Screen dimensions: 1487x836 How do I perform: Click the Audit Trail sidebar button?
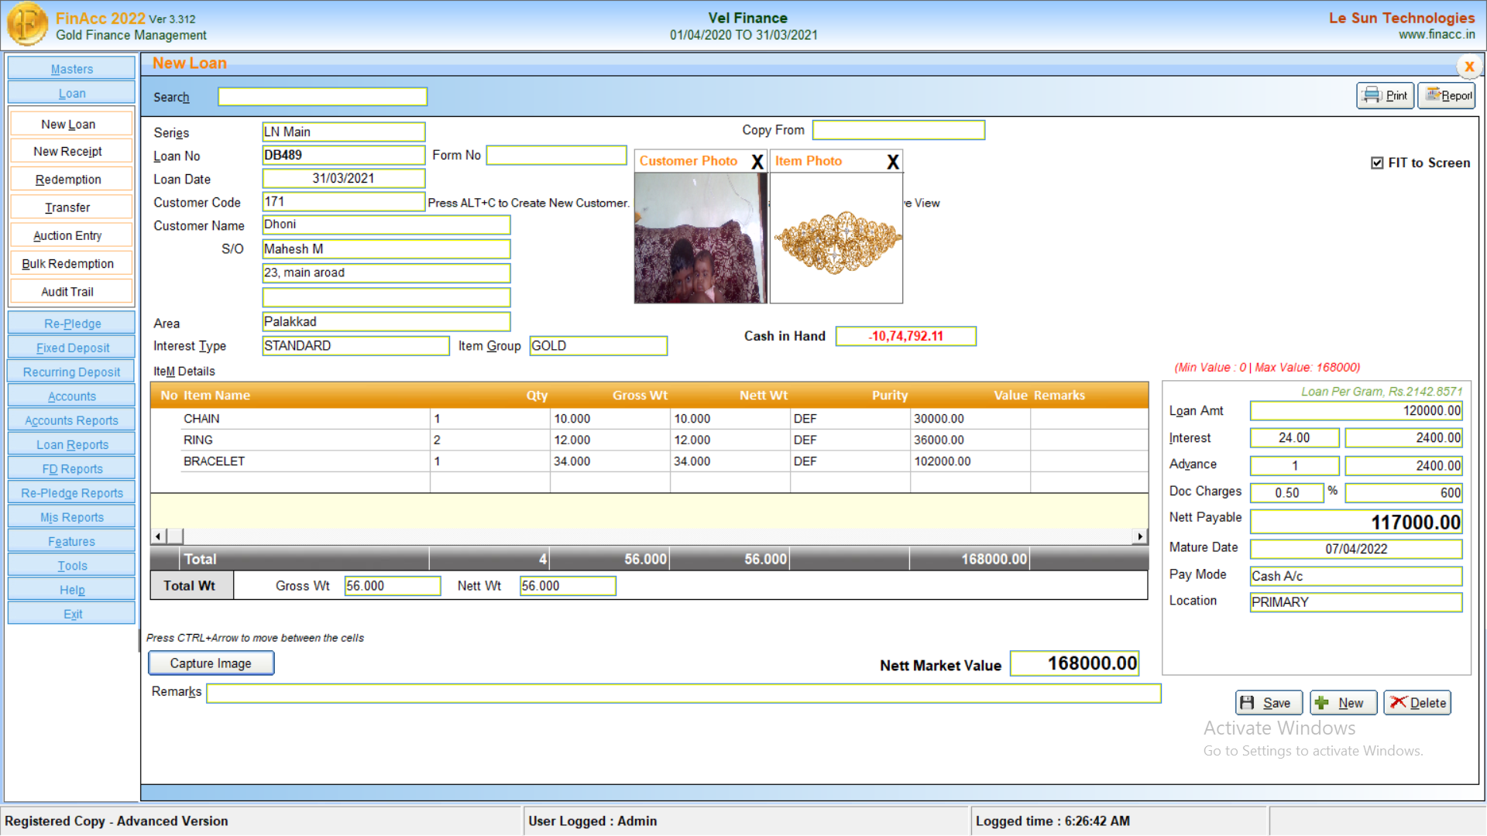click(x=71, y=291)
